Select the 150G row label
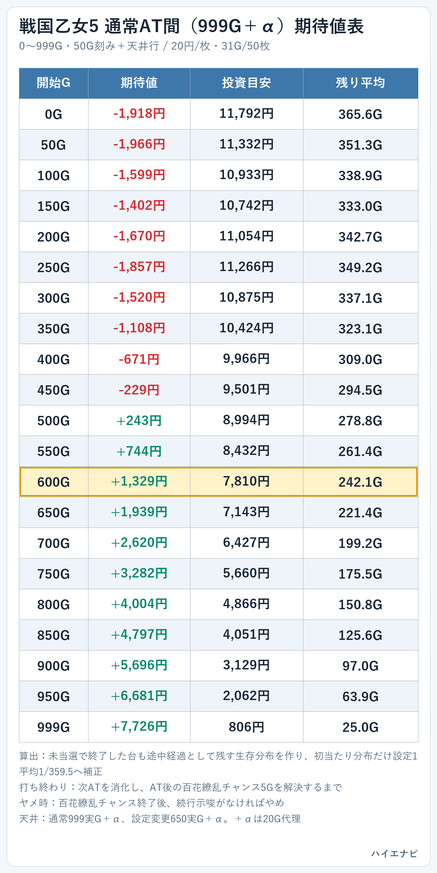Viewport: 437px width, 873px height. click(x=54, y=206)
